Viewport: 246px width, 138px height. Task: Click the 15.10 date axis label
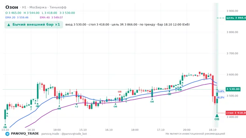pyautogui.click(x=83, y=130)
